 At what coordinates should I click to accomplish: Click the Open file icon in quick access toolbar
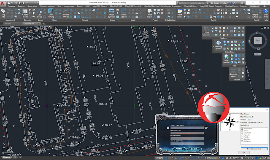click(12, 3)
